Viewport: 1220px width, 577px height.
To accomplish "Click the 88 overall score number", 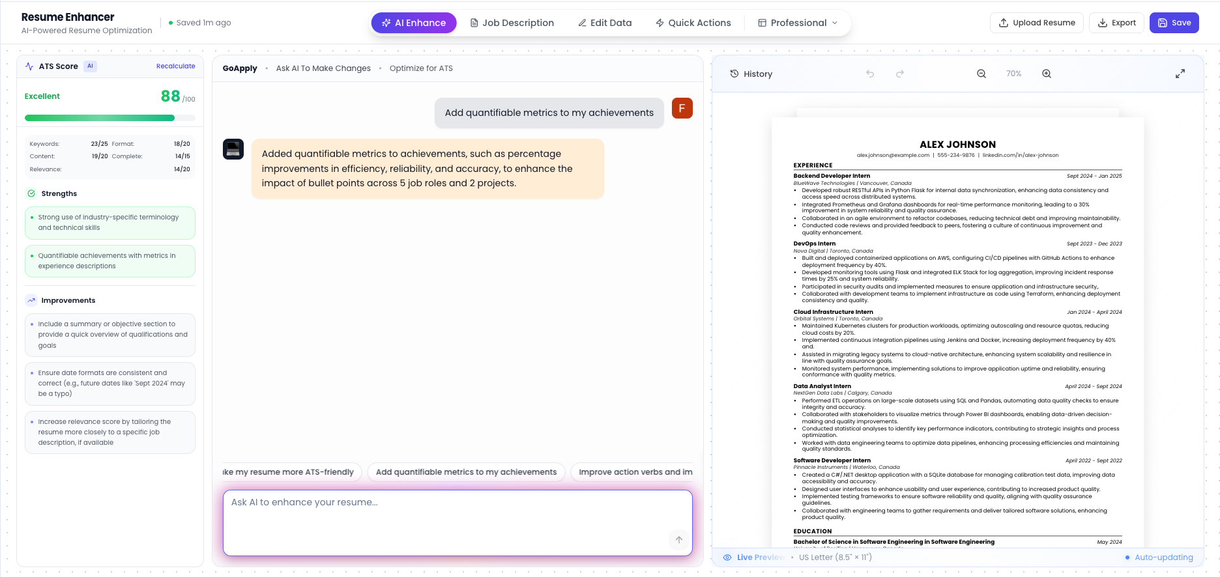I will click(x=171, y=96).
